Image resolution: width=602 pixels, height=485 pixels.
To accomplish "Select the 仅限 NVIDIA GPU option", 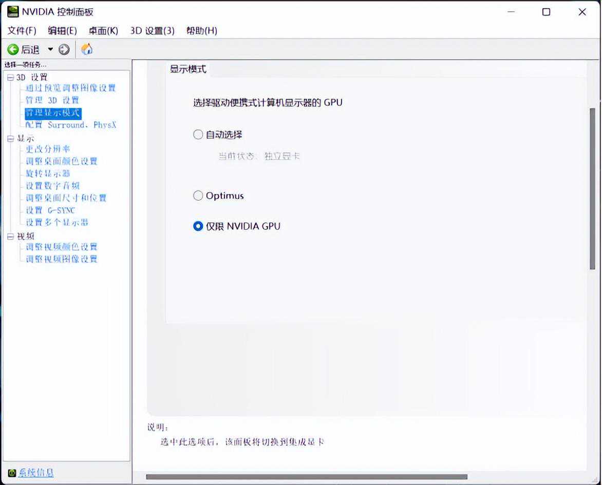I will click(x=198, y=226).
